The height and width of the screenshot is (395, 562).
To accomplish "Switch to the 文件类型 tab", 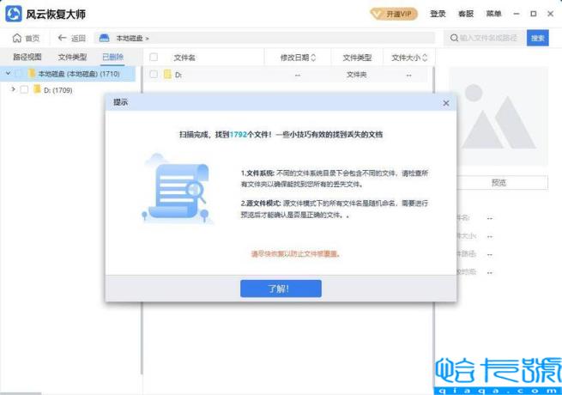I will pos(72,57).
